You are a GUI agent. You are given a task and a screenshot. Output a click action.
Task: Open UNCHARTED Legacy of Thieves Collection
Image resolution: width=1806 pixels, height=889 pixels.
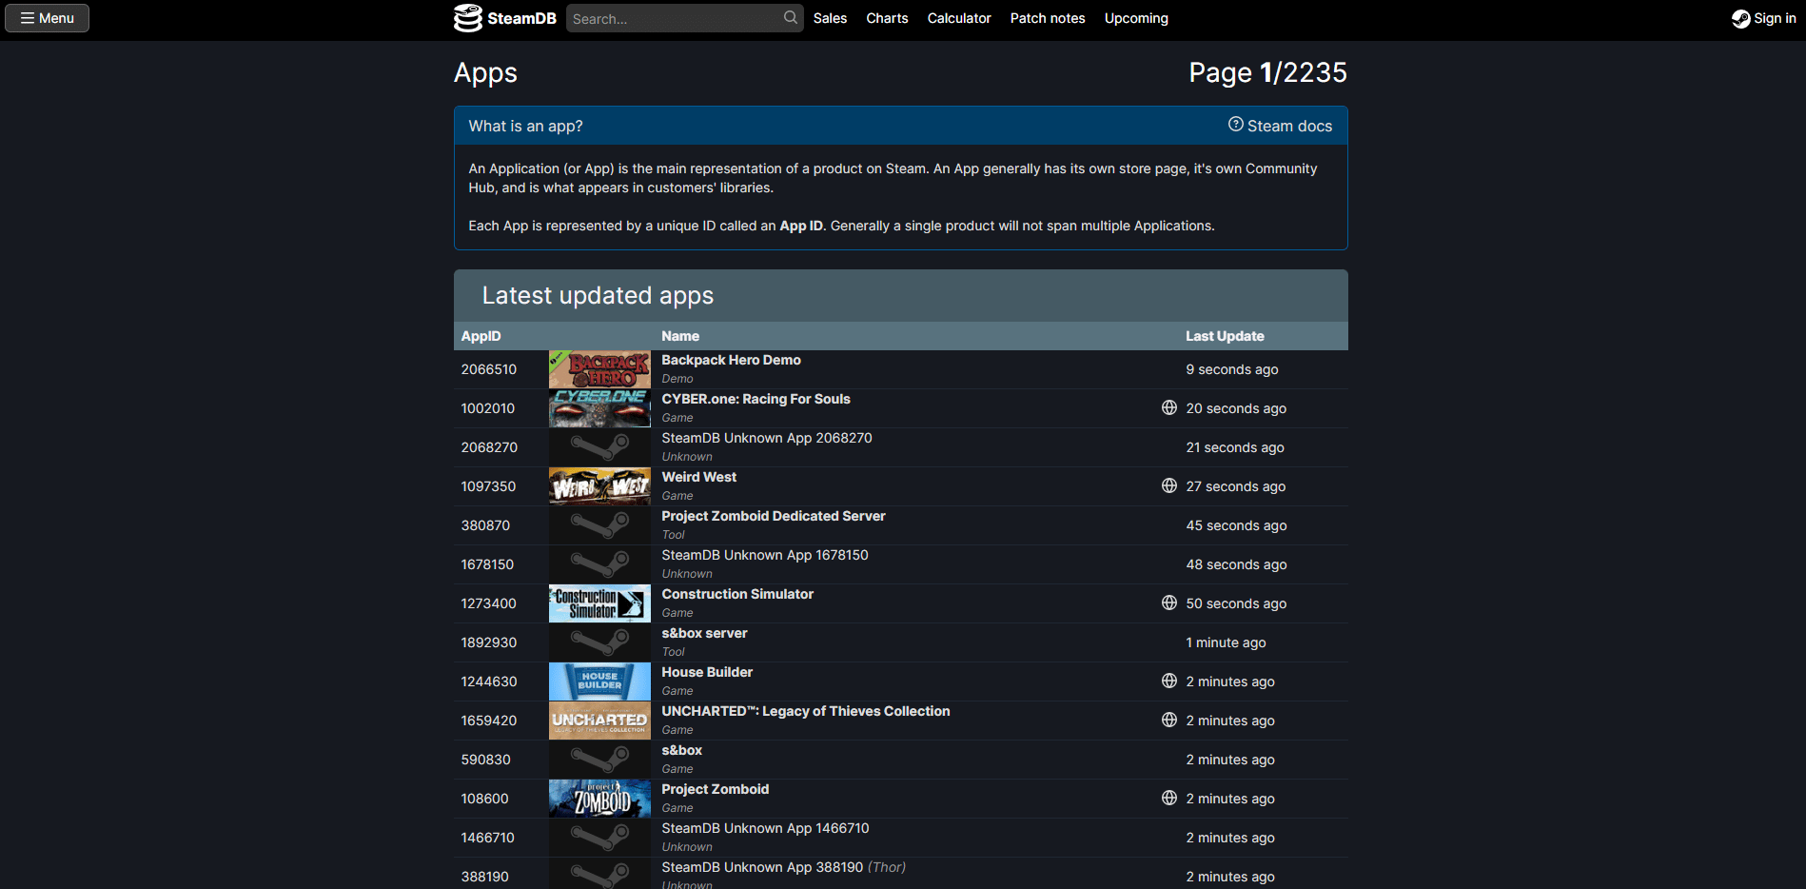click(805, 711)
